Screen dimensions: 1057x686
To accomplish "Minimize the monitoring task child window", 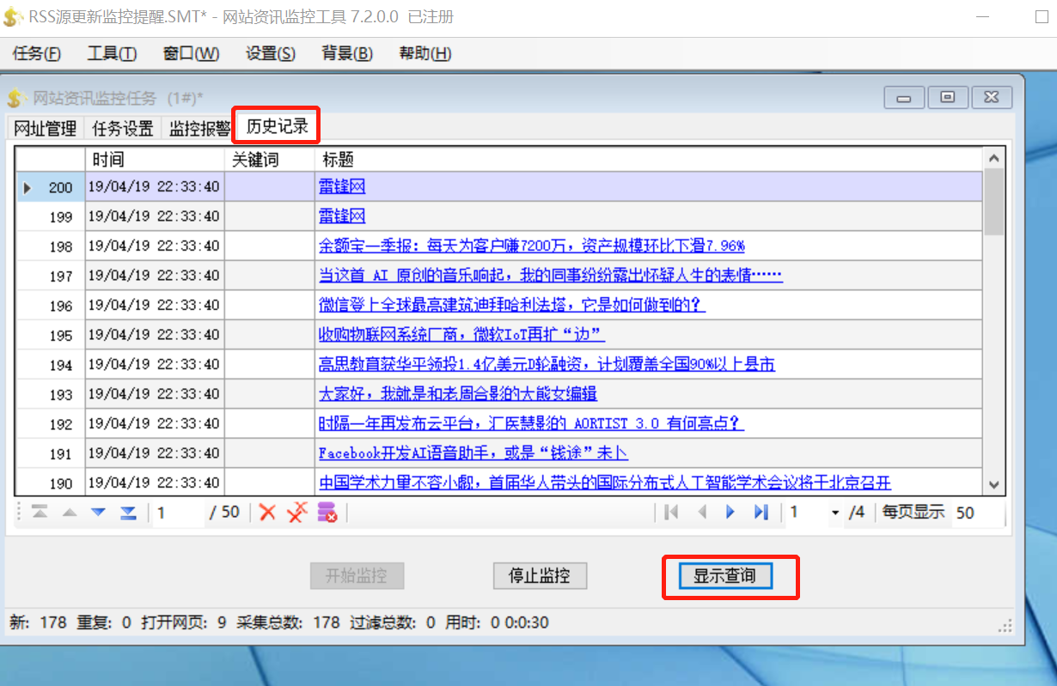I will pos(904,97).
